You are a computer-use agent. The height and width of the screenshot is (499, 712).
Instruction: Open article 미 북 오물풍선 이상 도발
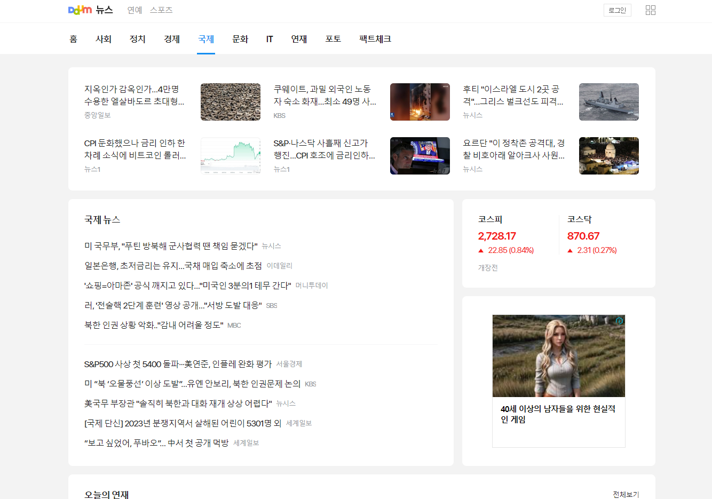click(x=192, y=384)
